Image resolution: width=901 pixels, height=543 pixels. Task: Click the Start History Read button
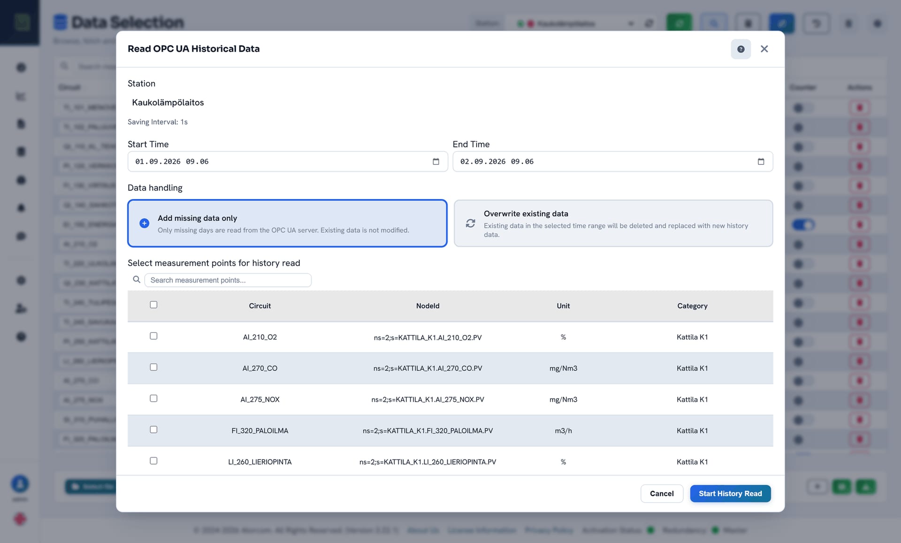(730, 494)
